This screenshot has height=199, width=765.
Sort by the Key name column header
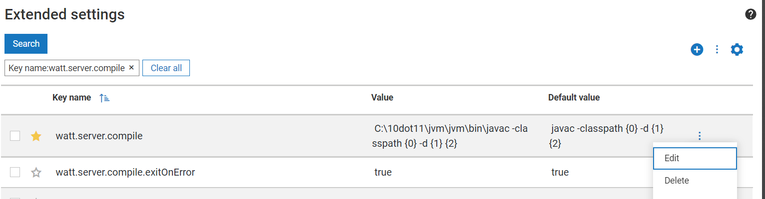click(x=71, y=98)
